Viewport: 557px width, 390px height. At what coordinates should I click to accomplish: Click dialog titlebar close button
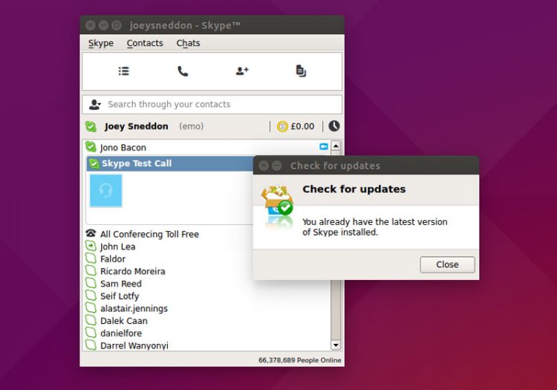pyautogui.click(x=264, y=166)
